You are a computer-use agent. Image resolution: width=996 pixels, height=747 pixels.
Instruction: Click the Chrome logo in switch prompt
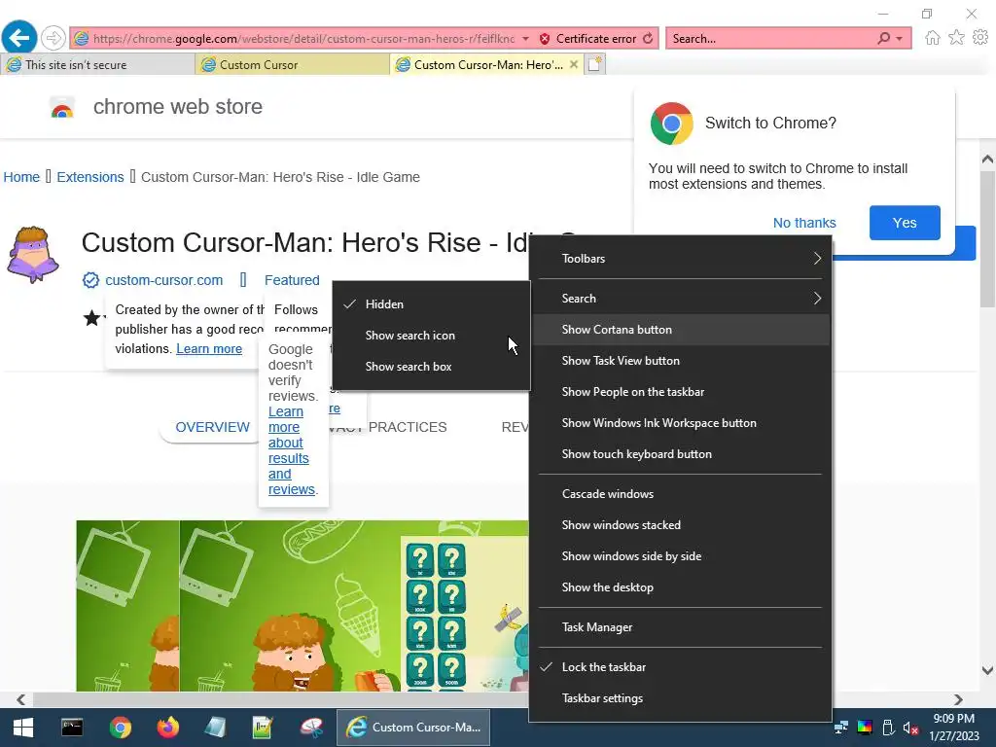pos(671,124)
